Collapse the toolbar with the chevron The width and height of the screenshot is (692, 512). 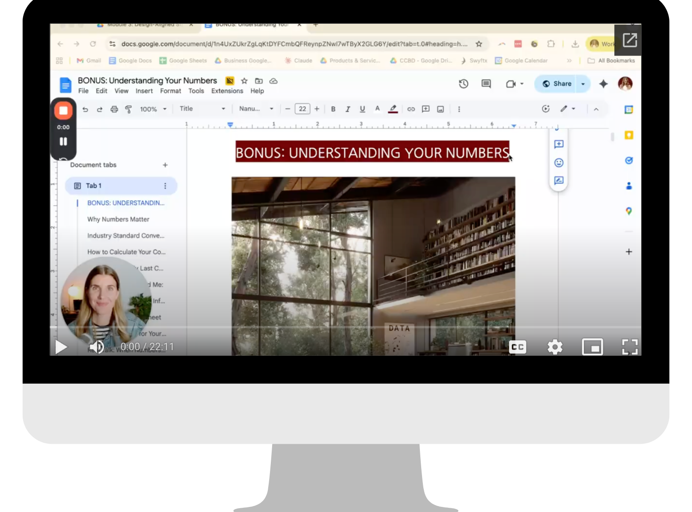tap(596, 109)
